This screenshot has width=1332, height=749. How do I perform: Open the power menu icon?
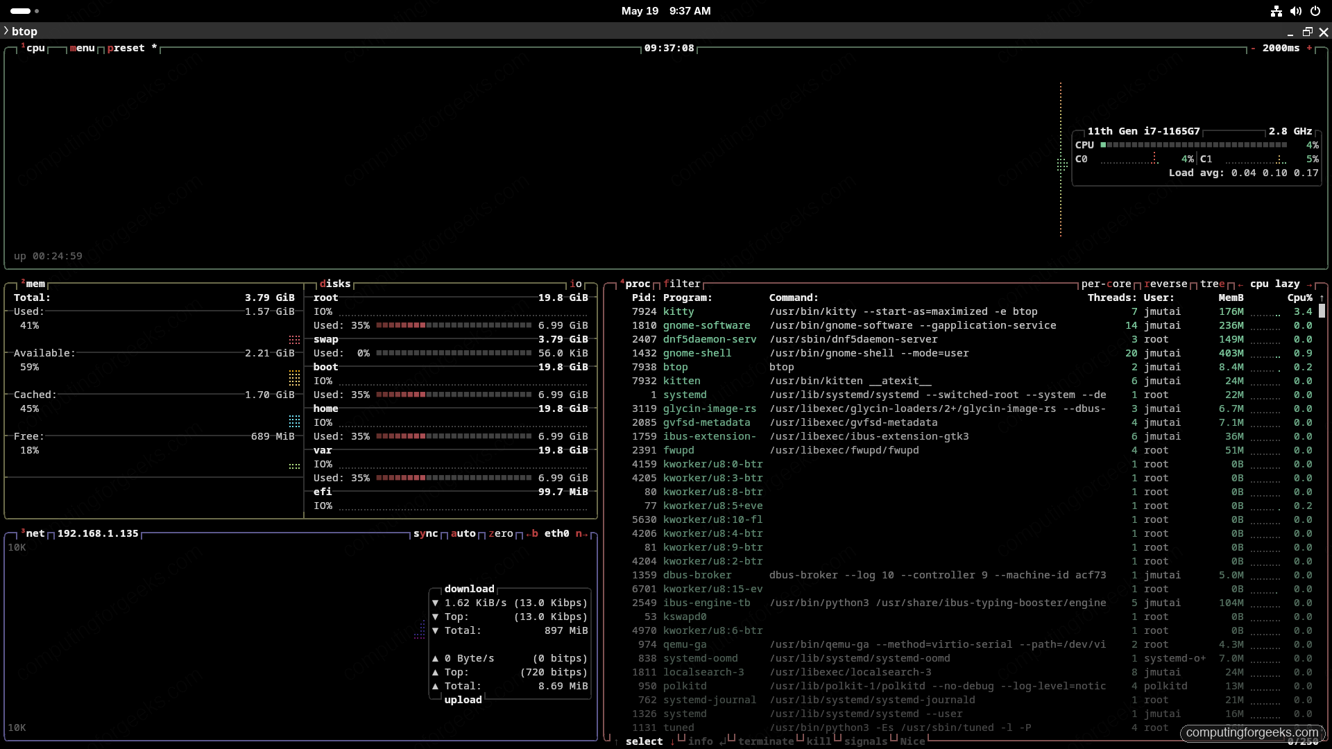point(1315,11)
